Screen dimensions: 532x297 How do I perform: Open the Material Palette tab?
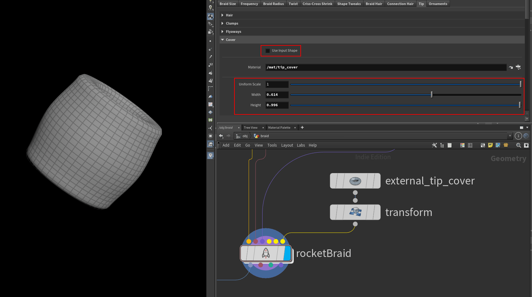click(279, 128)
